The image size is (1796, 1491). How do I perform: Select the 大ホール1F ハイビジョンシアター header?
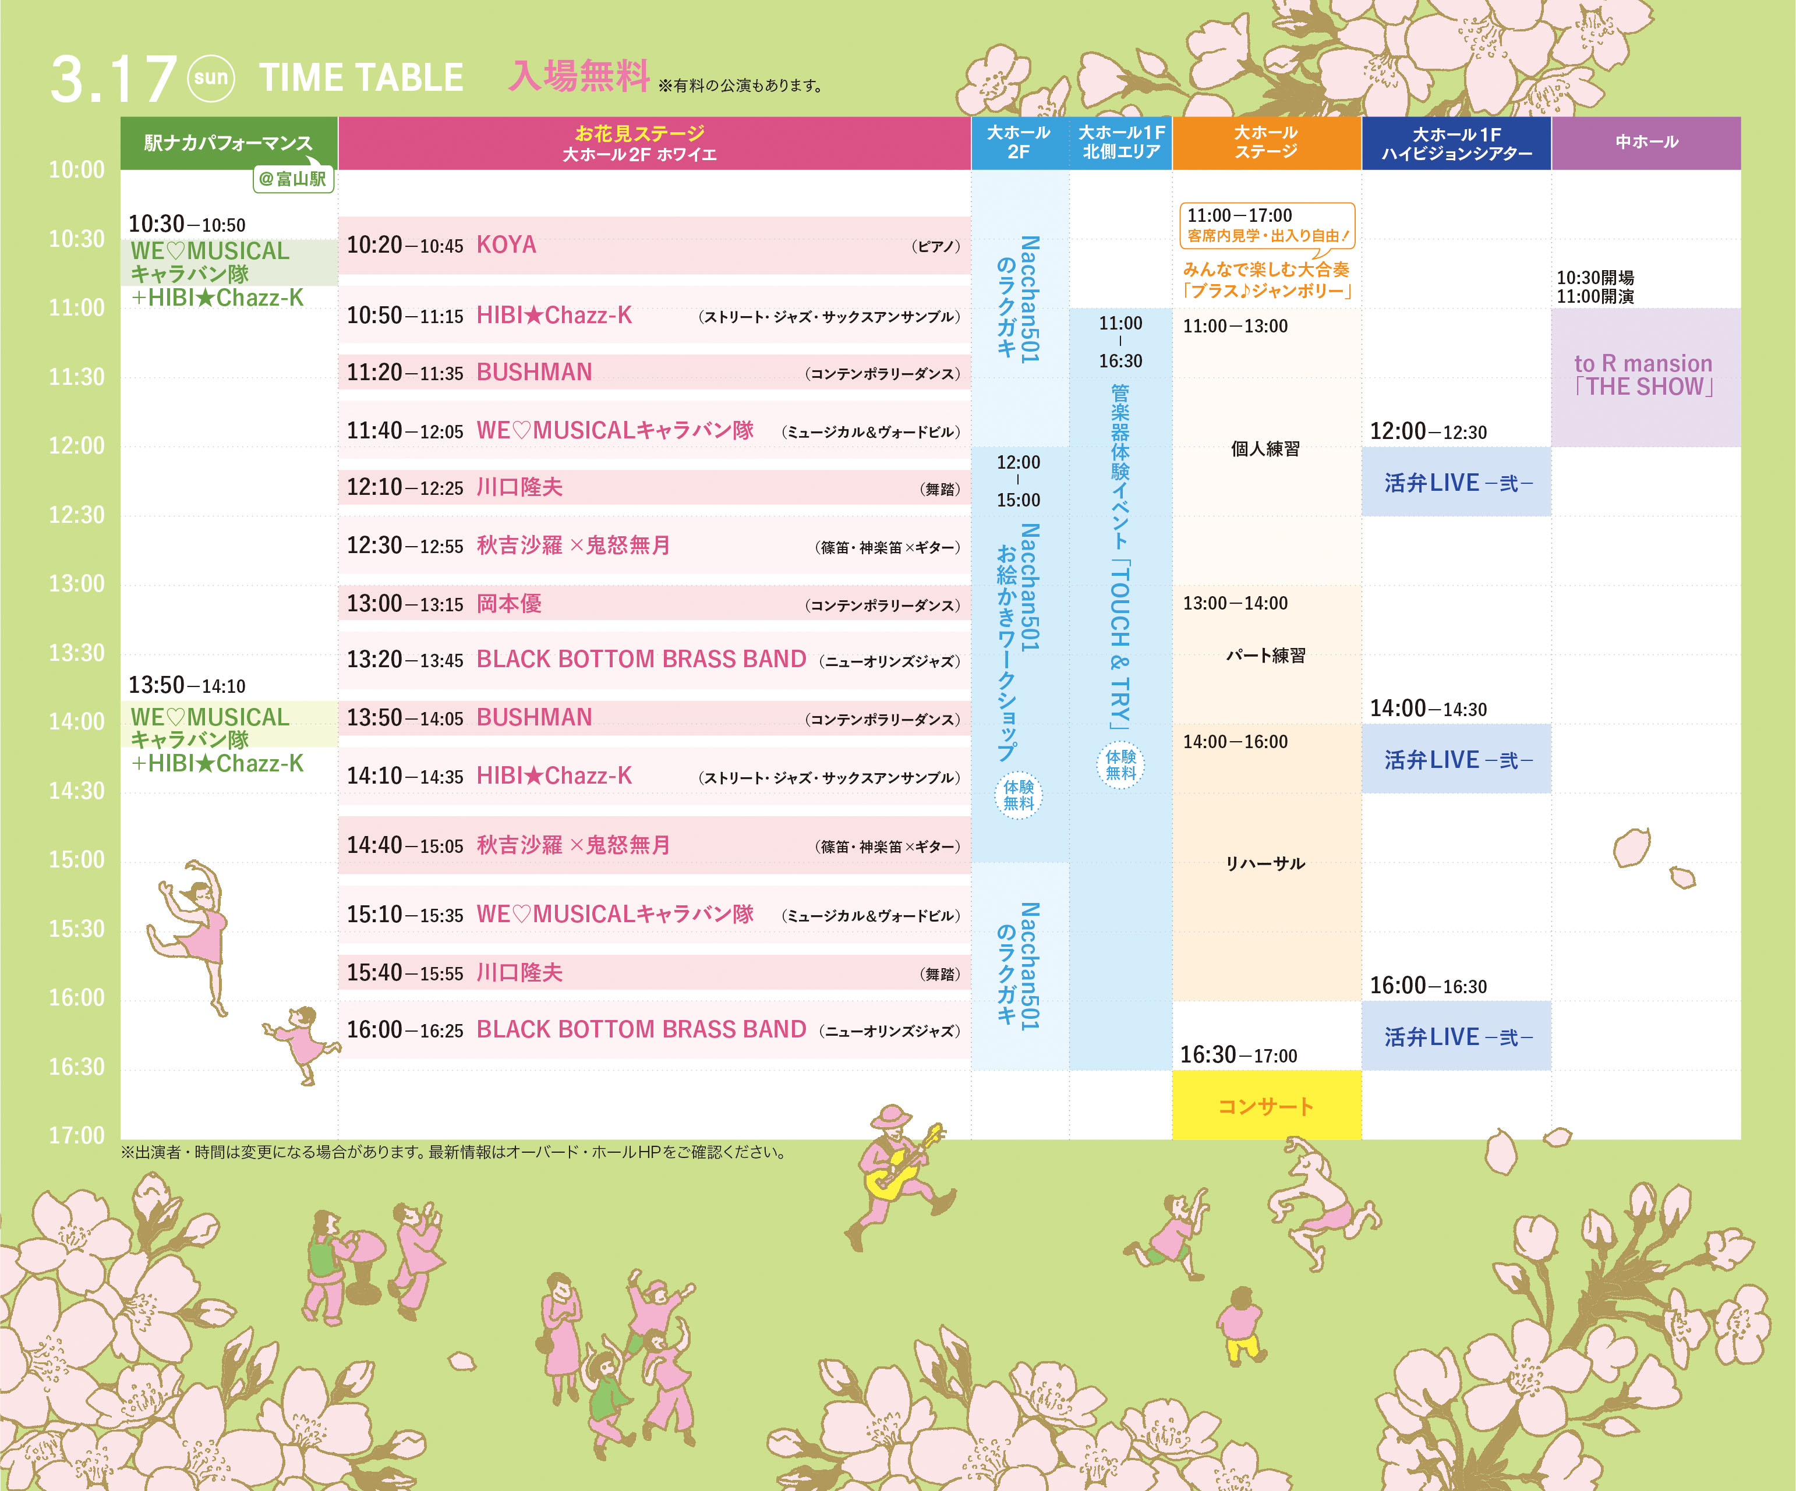(1456, 143)
